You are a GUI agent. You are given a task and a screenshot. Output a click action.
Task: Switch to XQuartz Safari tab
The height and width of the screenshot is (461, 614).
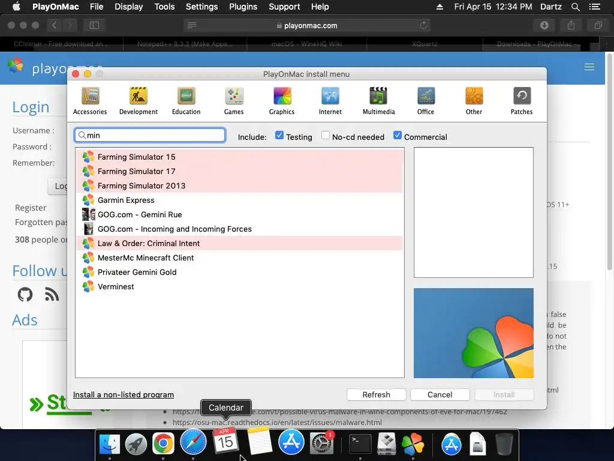(x=425, y=44)
